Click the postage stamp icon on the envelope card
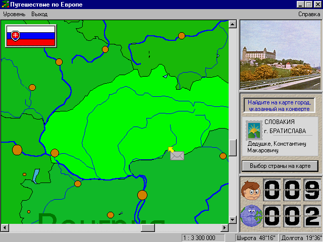323x242 pixels. tap(254, 131)
